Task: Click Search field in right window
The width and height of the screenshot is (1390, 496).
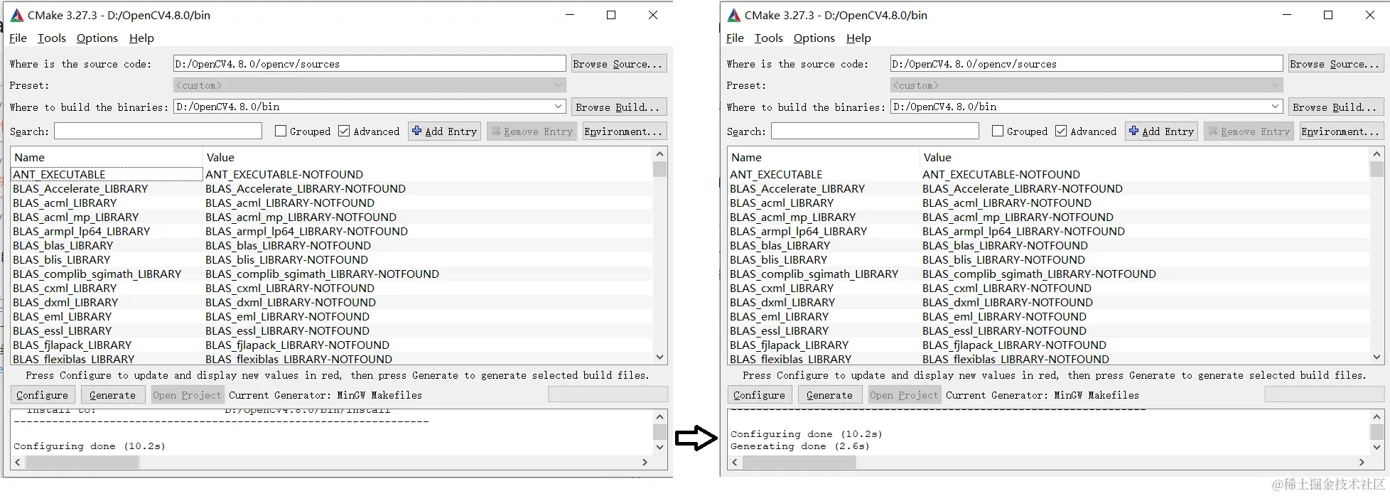Action: (x=875, y=131)
